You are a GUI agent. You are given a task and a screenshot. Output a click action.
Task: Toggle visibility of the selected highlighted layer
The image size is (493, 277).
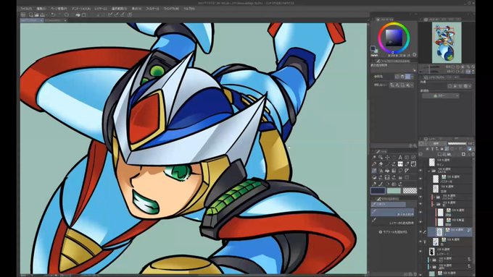[x=420, y=231]
